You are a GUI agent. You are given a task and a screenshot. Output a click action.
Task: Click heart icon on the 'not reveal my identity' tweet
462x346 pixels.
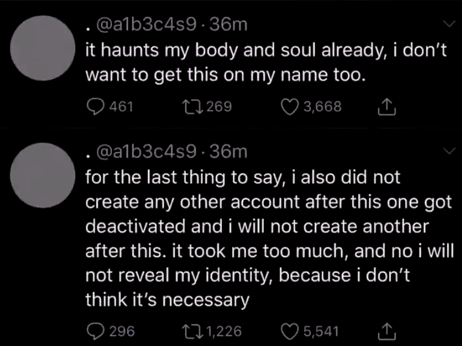pyautogui.click(x=290, y=331)
